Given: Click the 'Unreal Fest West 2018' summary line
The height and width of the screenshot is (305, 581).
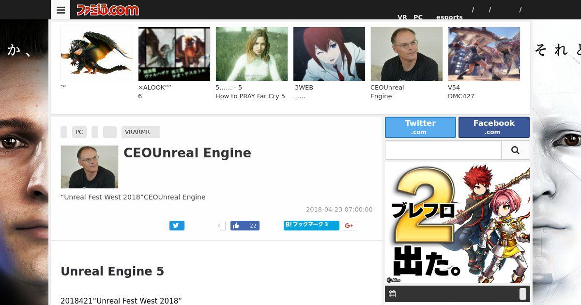Looking at the screenshot, I should click(133, 197).
